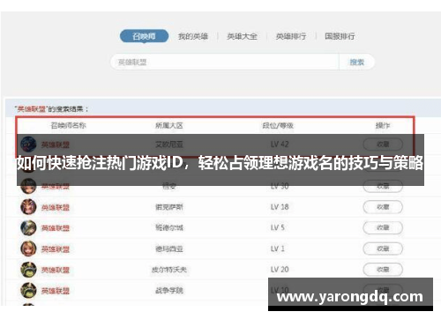Click 收藏 for the LV 20 summoner

(383, 270)
